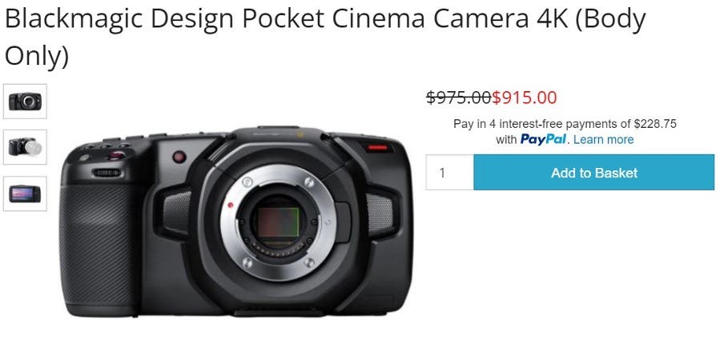Click the crossed-out $975.00 original price
This screenshot has width=724, height=339.
pos(458,98)
